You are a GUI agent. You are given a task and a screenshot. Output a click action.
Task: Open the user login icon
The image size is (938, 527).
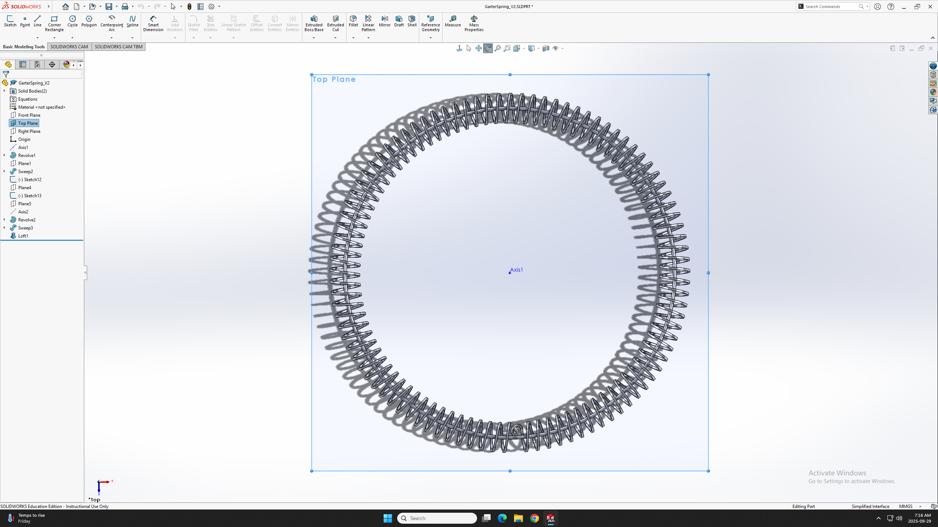tap(877, 7)
